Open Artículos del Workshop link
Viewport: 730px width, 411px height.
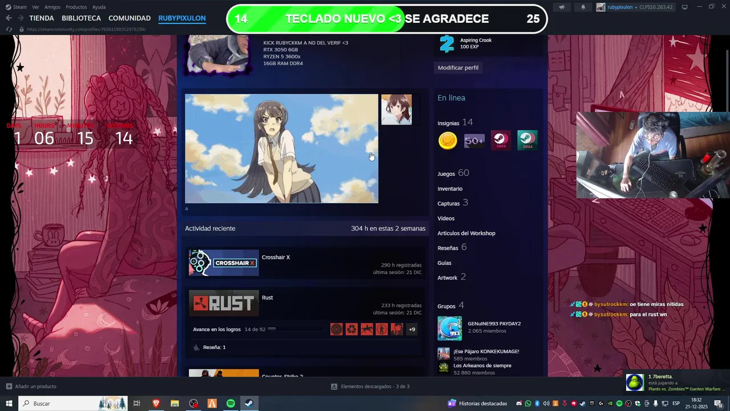pos(467,233)
